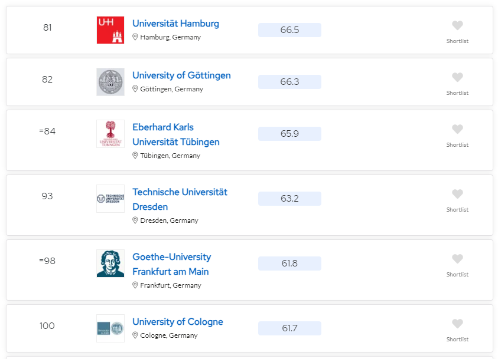Open Technische Universität Dresden link
Viewport: 498px width, 359px height.
[180, 199]
